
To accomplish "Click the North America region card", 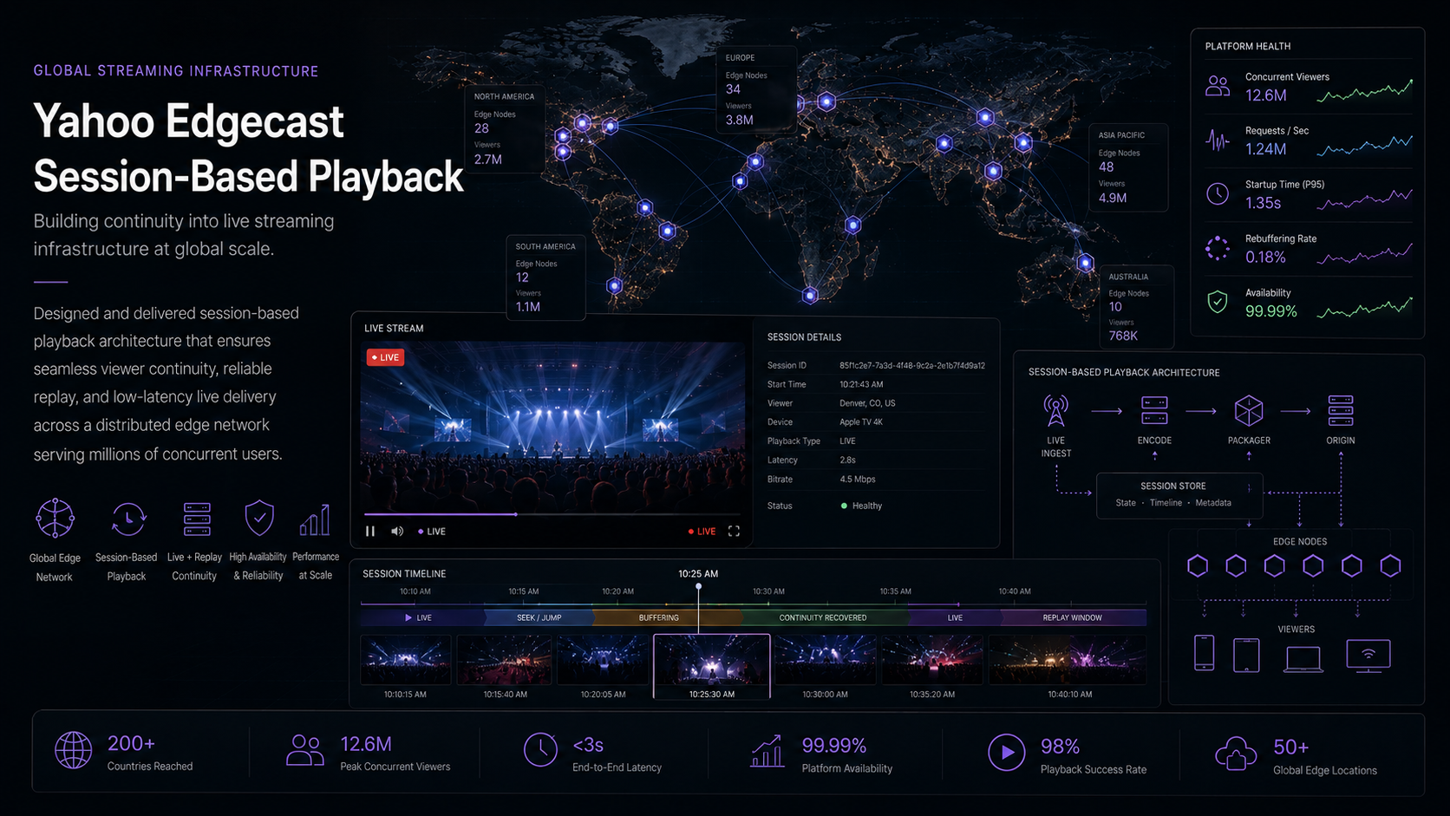I will point(506,128).
